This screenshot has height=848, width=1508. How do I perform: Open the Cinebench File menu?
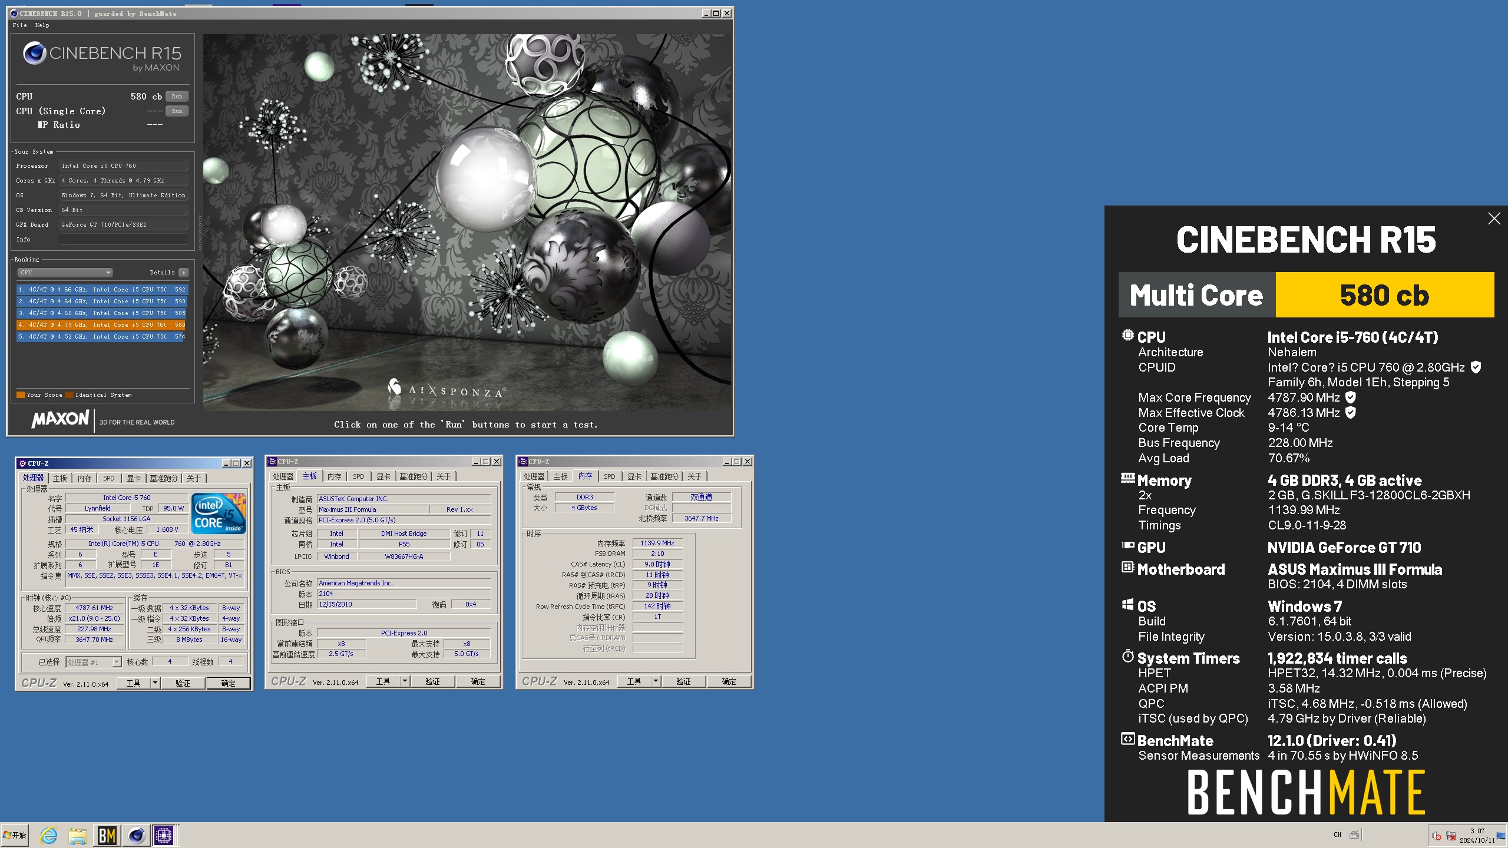click(19, 25)
